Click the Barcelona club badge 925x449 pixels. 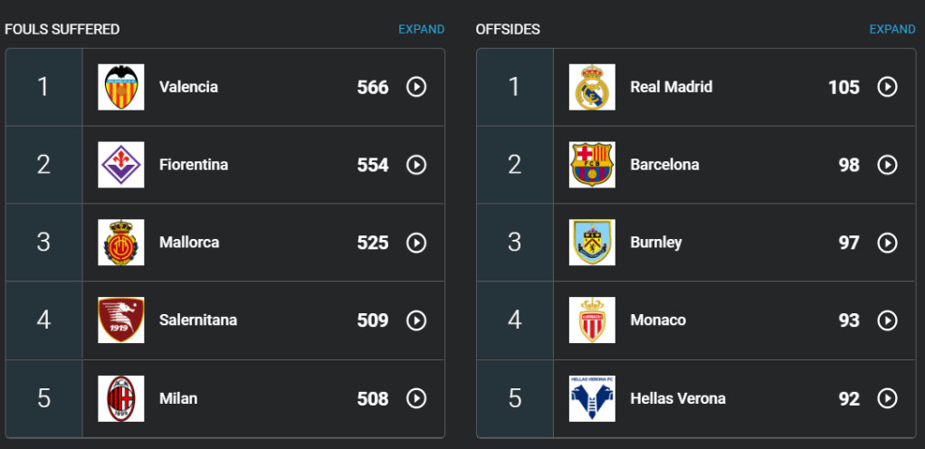[x=592, y=165]
